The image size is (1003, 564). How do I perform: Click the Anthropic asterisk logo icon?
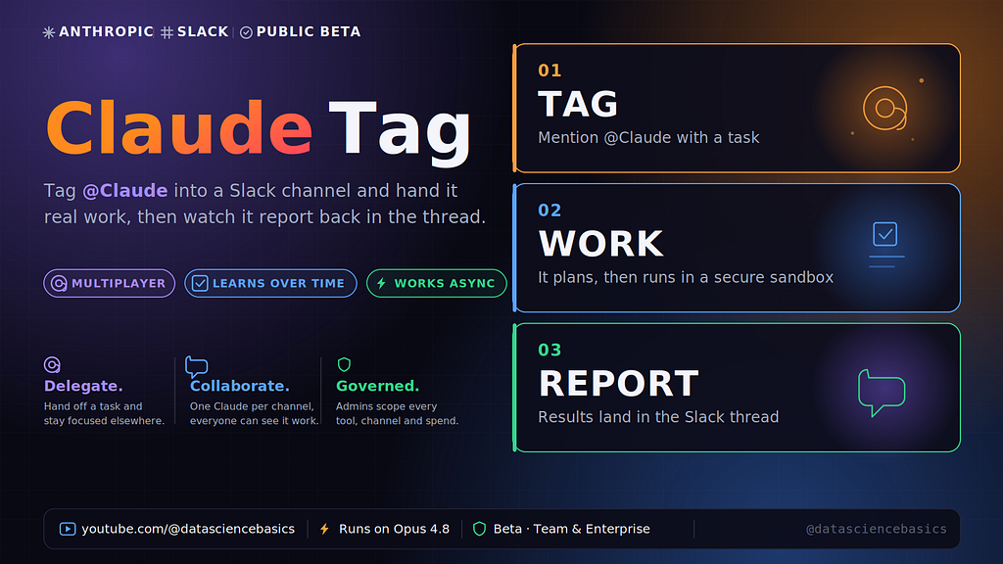pyautogui.click(x=49, y=32)
